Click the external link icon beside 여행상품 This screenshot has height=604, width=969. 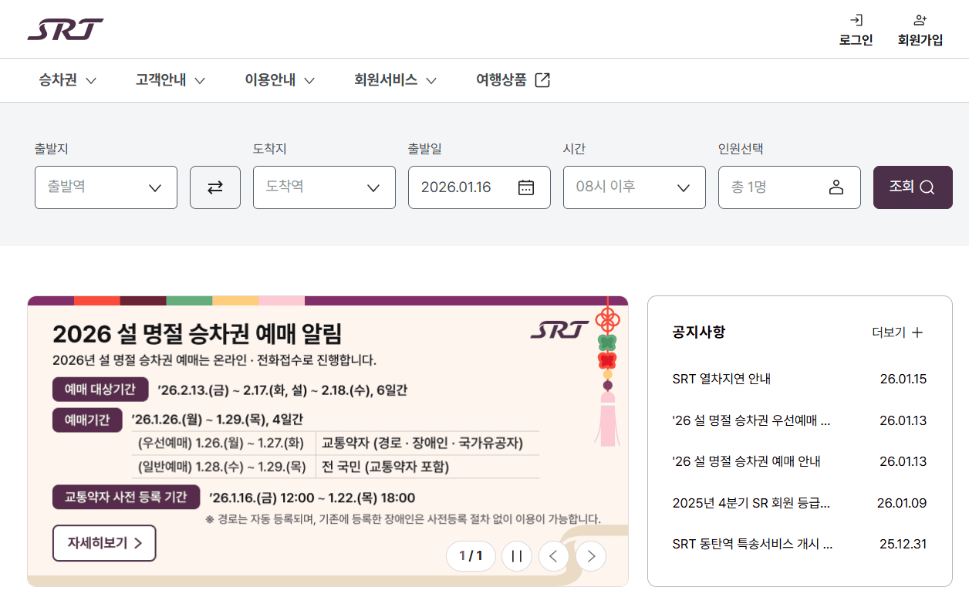[x=542, y=80]
